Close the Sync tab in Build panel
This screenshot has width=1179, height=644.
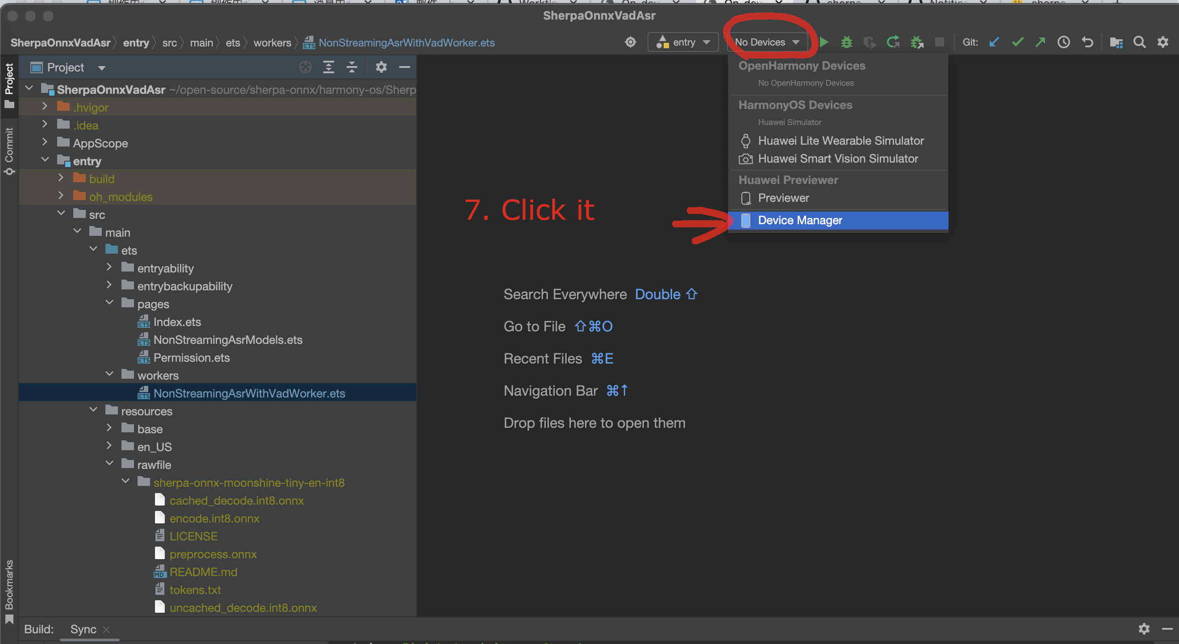pos(106,629)
